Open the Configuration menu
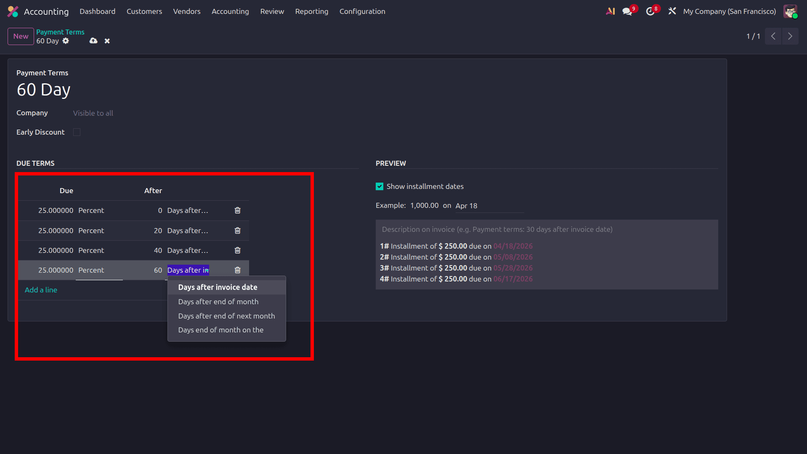807x454 pixels. [x=362, y=11]
